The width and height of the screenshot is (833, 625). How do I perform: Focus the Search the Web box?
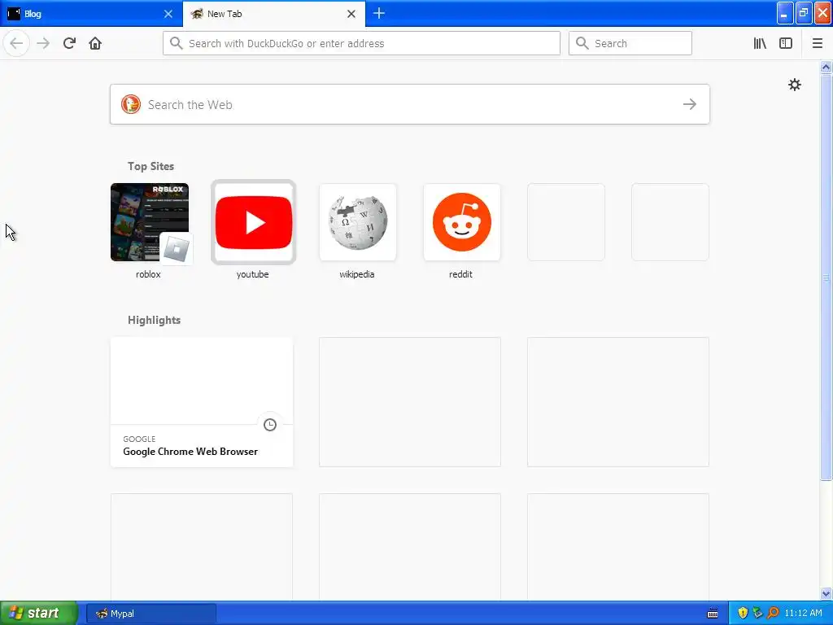pyautogui.click(x=410, y=104)
